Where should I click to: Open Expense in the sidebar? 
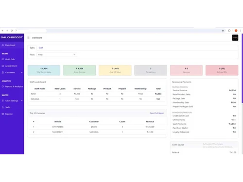pos(12,114)
